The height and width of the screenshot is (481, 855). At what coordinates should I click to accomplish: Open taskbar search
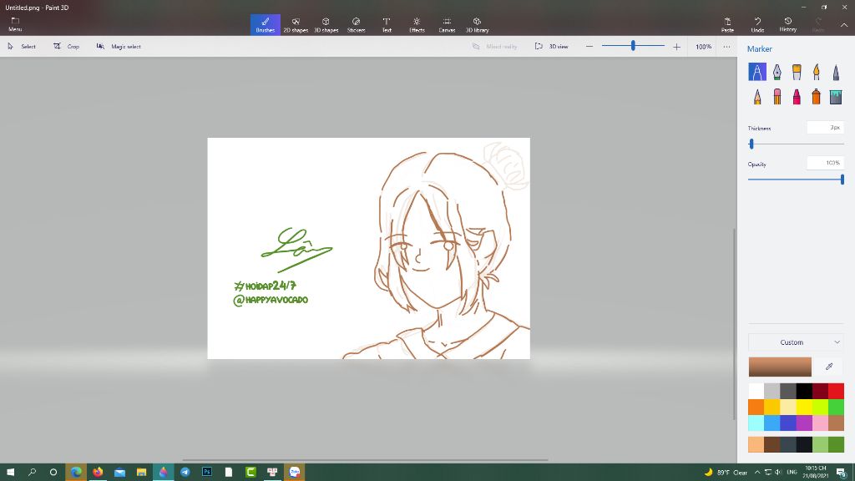32,473
